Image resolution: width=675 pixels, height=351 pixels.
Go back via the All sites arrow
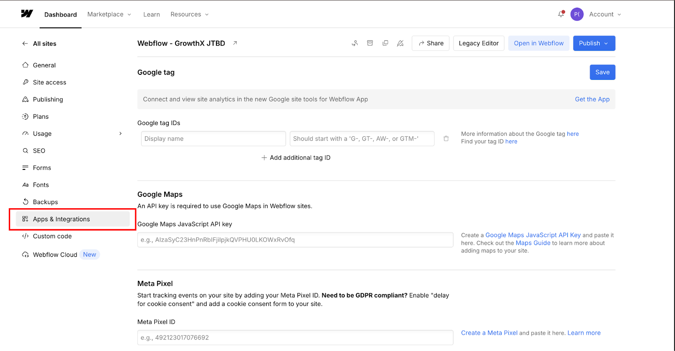click(25, 44)
